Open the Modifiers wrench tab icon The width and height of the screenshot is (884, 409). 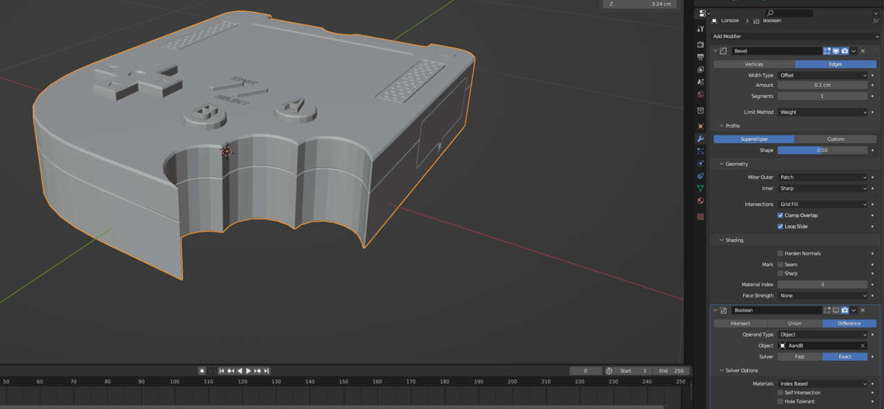(x=701, y=139)
